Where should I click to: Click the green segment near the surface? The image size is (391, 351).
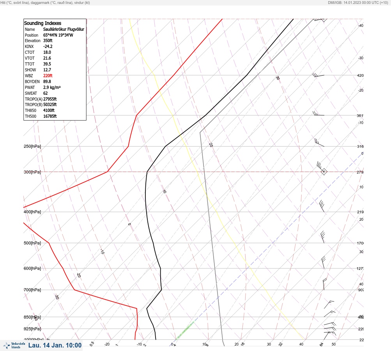click(185, 331)
